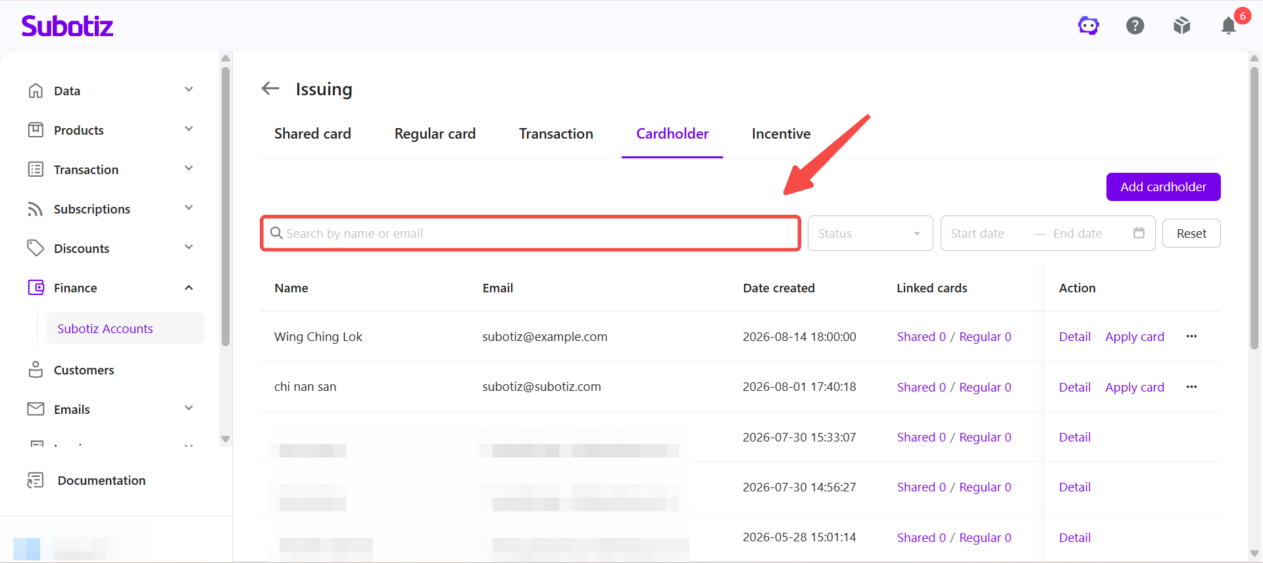The width and height of the screenshot is (1263, 563).
Task: Open Detail for 2026-05-28 15:01:14 row
Action: click(x=1075, y=538)
